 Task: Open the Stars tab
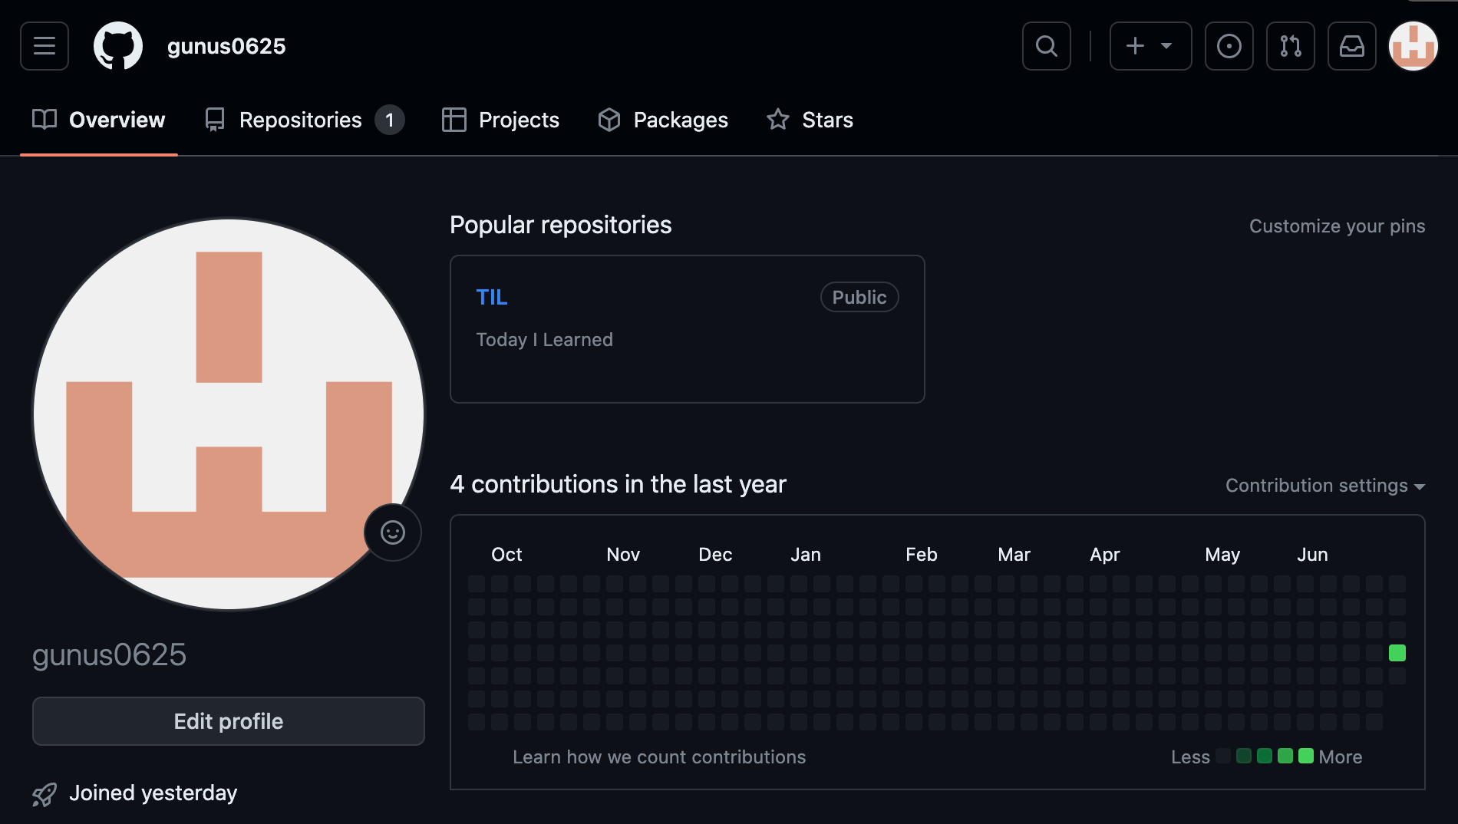810,120
